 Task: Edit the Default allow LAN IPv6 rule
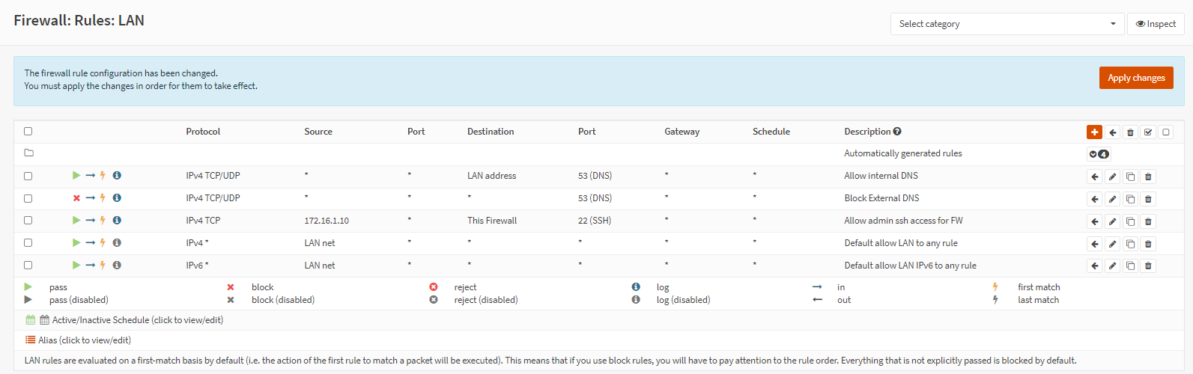tap(1113, 266)
